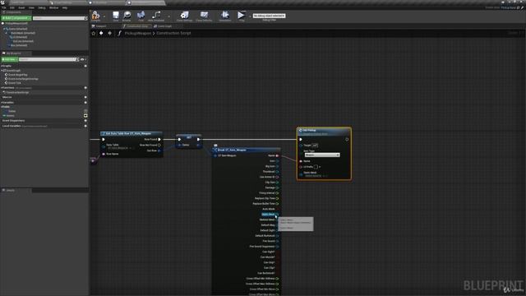Toggle Hide Unrelated toolbar icon

(156, 16)
